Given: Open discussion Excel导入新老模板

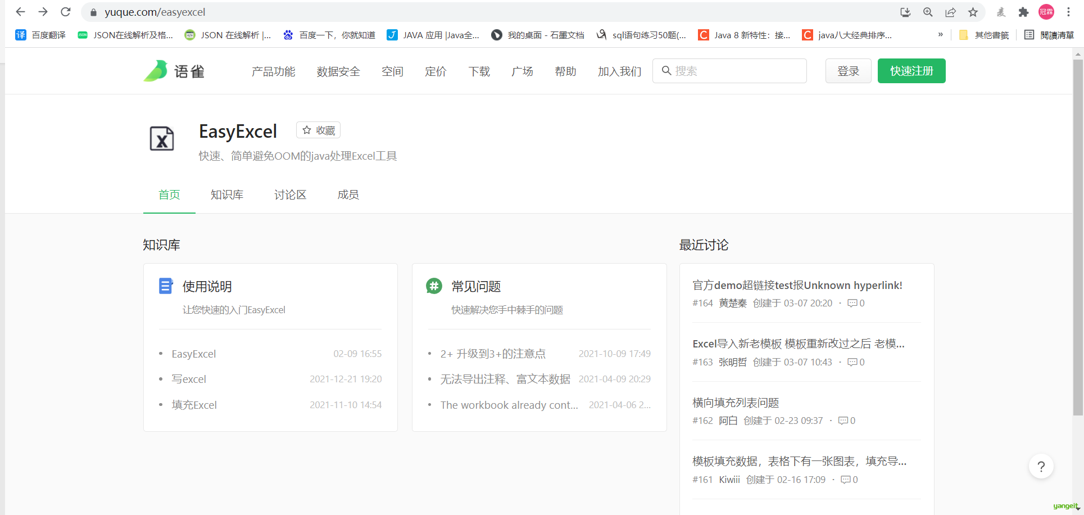Looking at the screenshot, I should click(x=799, y=344).
